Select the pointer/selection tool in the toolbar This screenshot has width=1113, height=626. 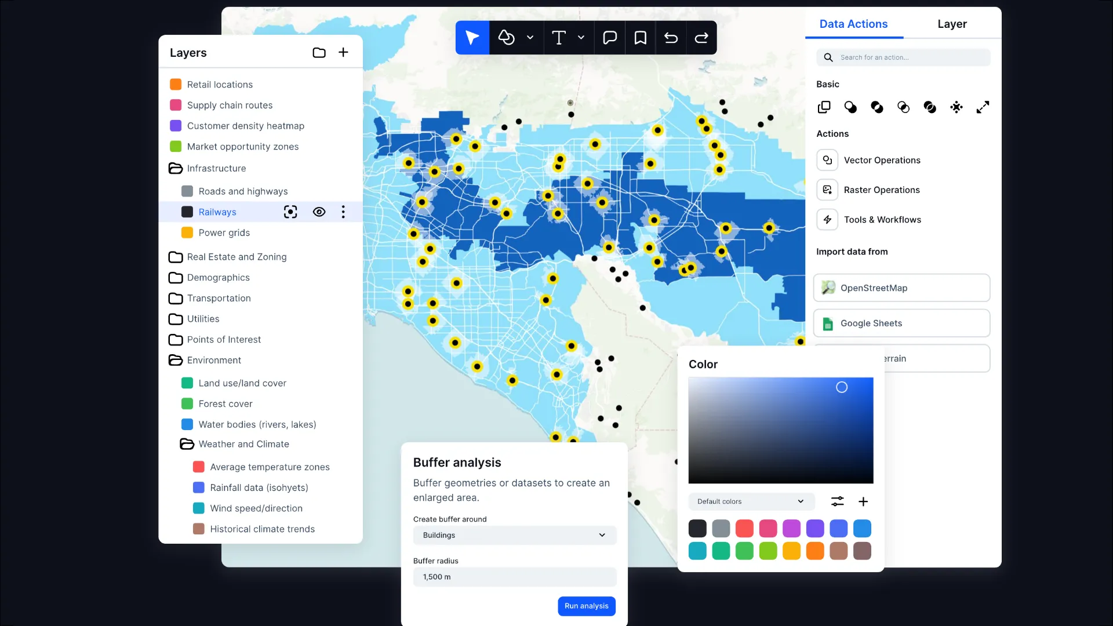point(472,37)
